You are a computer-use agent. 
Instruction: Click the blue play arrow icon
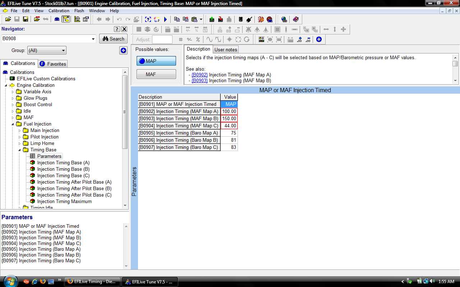[x=166, y=19]
